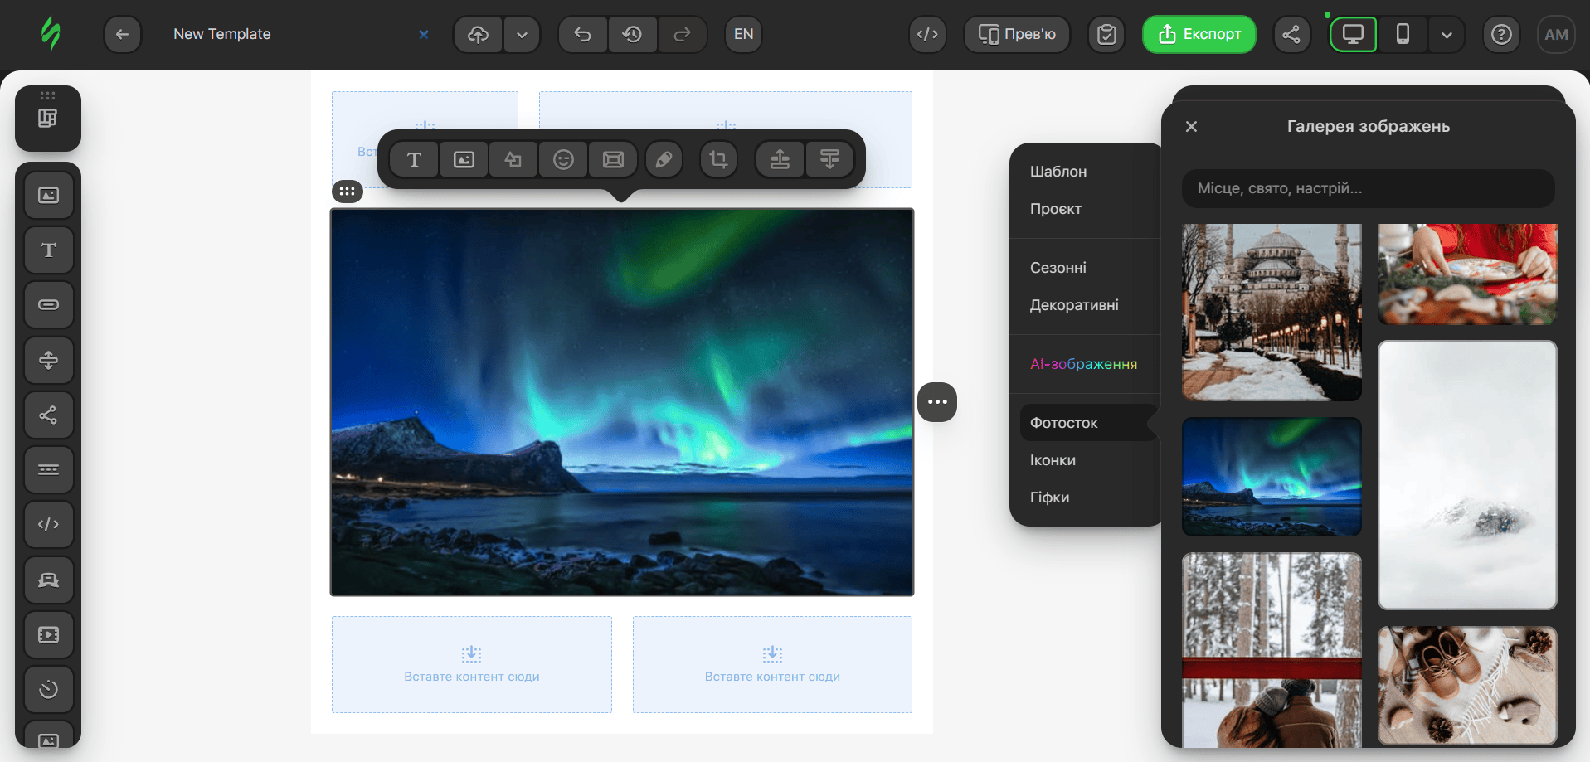
Task: Click the crop tool in floating toolbar
Action: click(x=718, y=159)
